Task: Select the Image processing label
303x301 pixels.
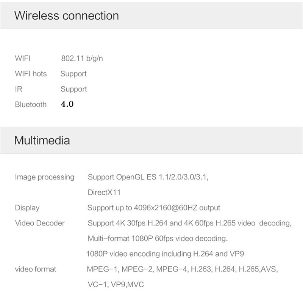Action: [x=44, y=177]
